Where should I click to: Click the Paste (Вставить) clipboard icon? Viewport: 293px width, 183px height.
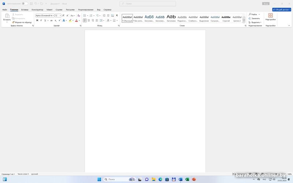point(7,16)
